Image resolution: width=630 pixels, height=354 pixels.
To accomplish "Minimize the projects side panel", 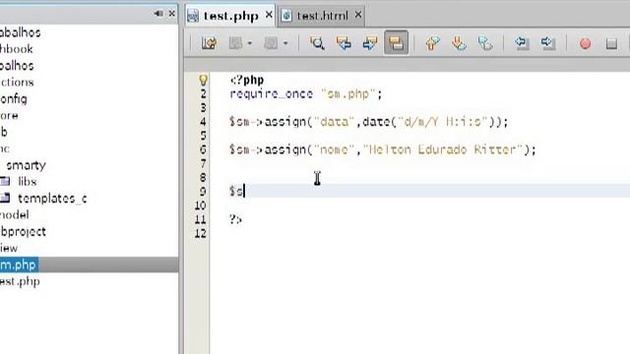I will coord(159,14).
